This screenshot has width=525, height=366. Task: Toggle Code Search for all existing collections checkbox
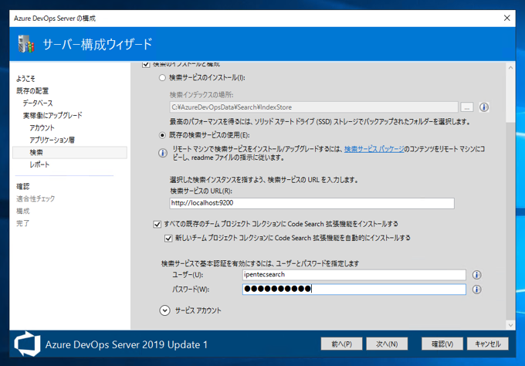[157, 224]
